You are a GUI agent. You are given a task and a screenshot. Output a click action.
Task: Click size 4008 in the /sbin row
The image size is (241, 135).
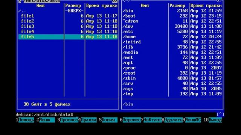tap(182, 78)
